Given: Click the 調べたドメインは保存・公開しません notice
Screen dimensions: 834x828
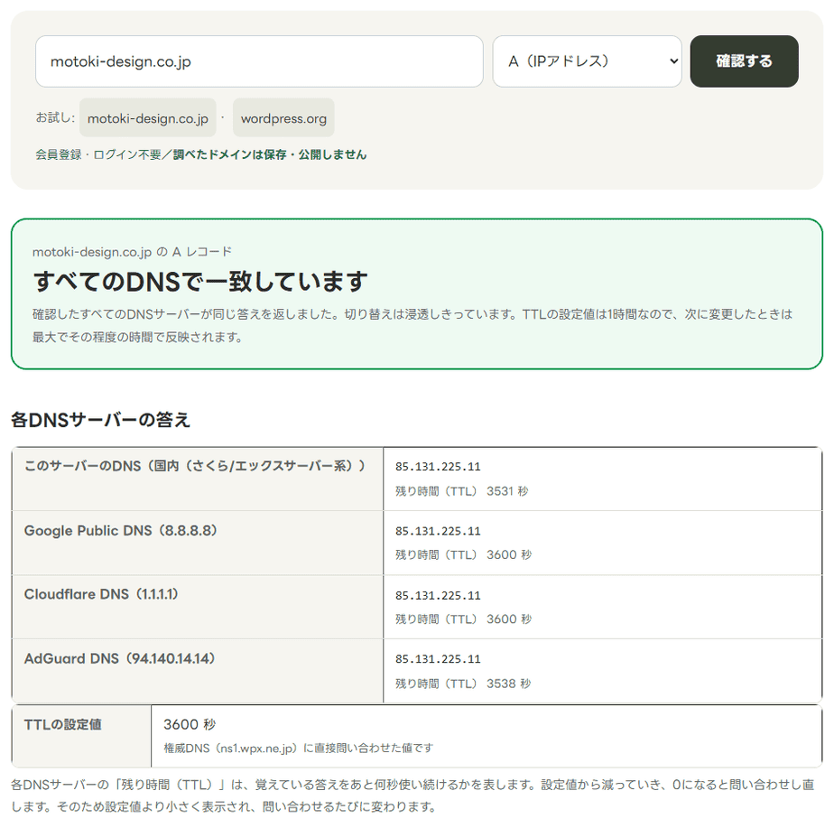Looking at the screenshot, I should click(270, 154).
